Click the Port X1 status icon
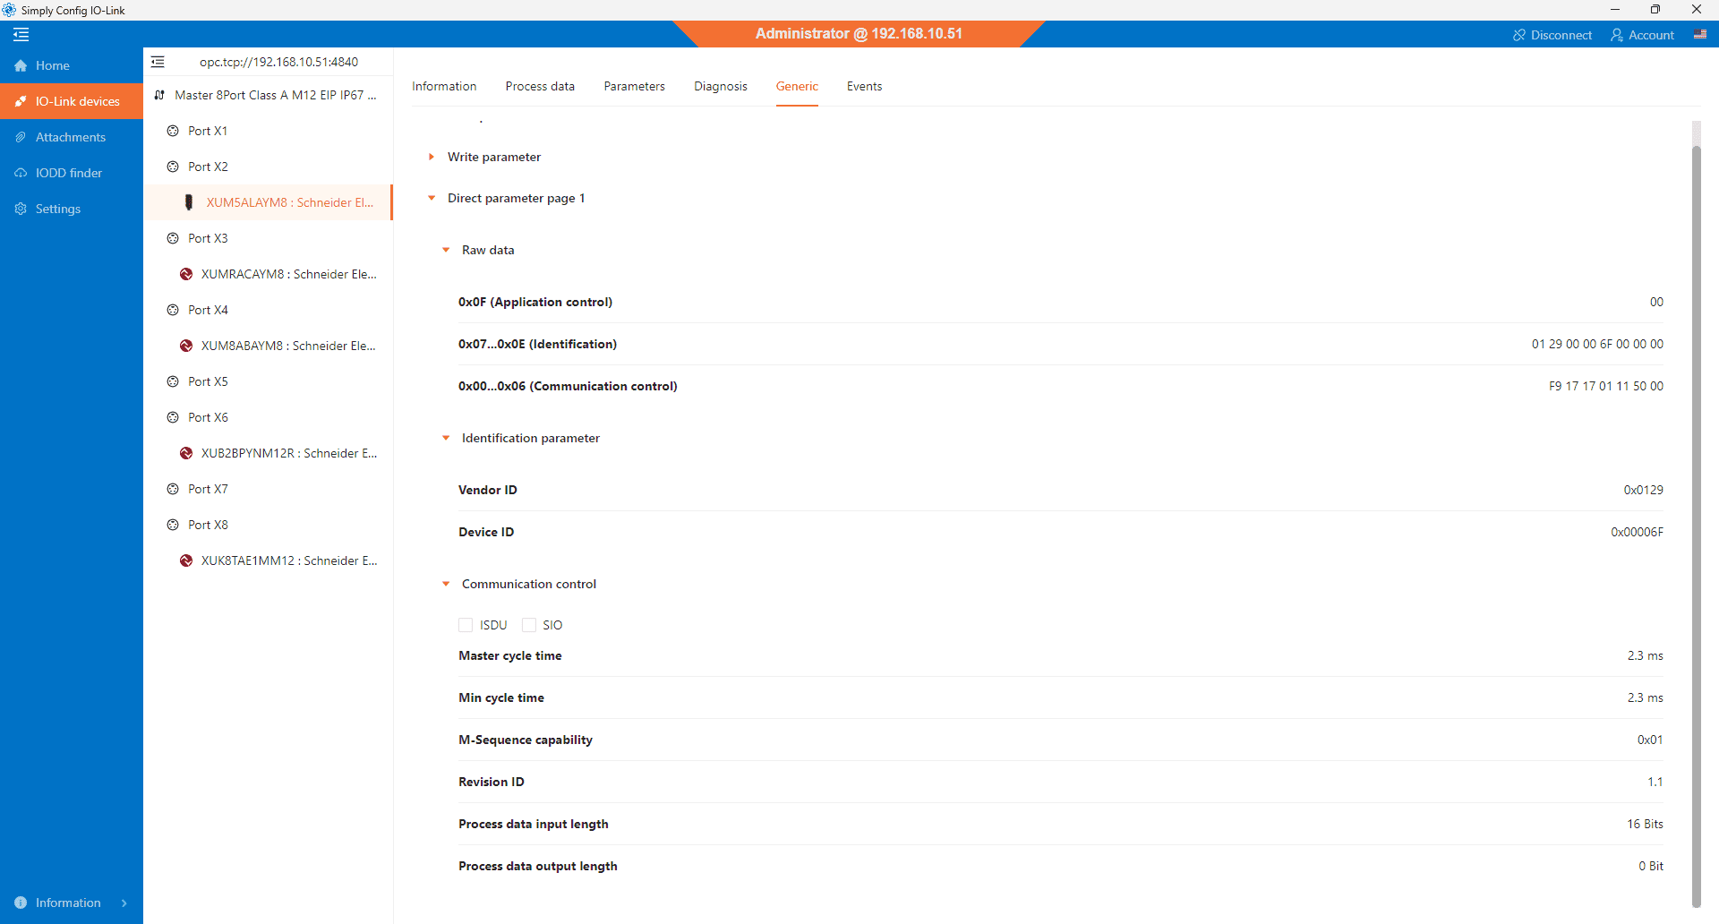 (x=173, y=131)
